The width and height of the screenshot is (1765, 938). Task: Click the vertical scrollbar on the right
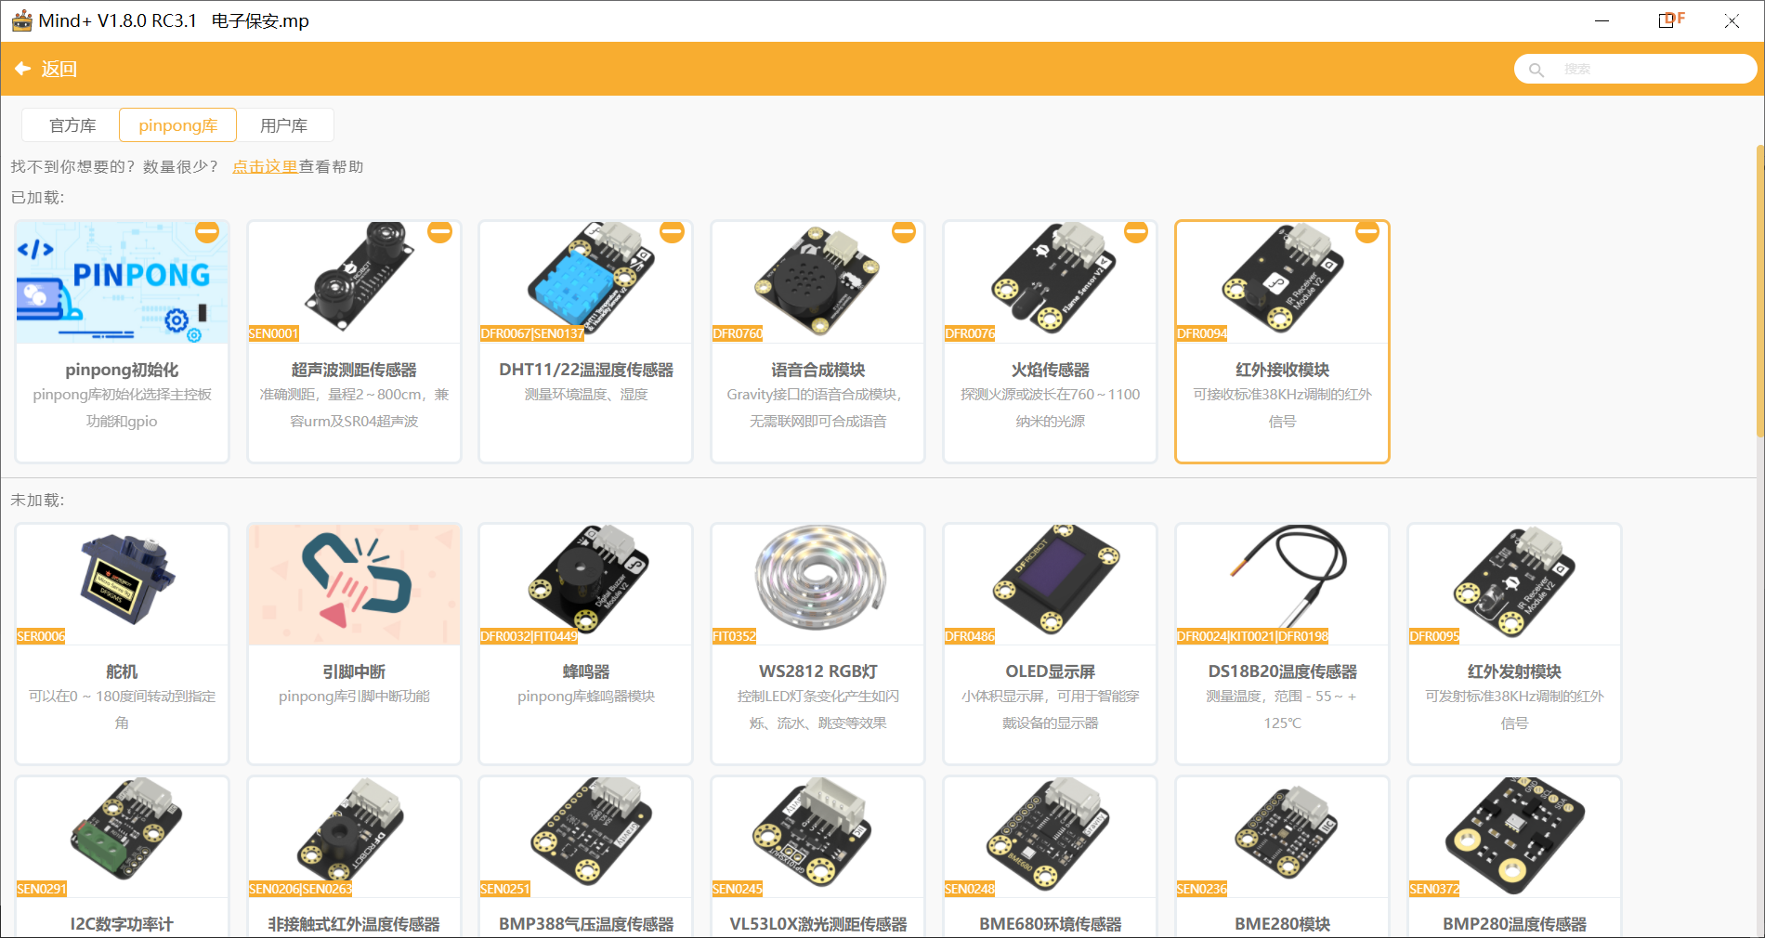tap(1759, 291)
